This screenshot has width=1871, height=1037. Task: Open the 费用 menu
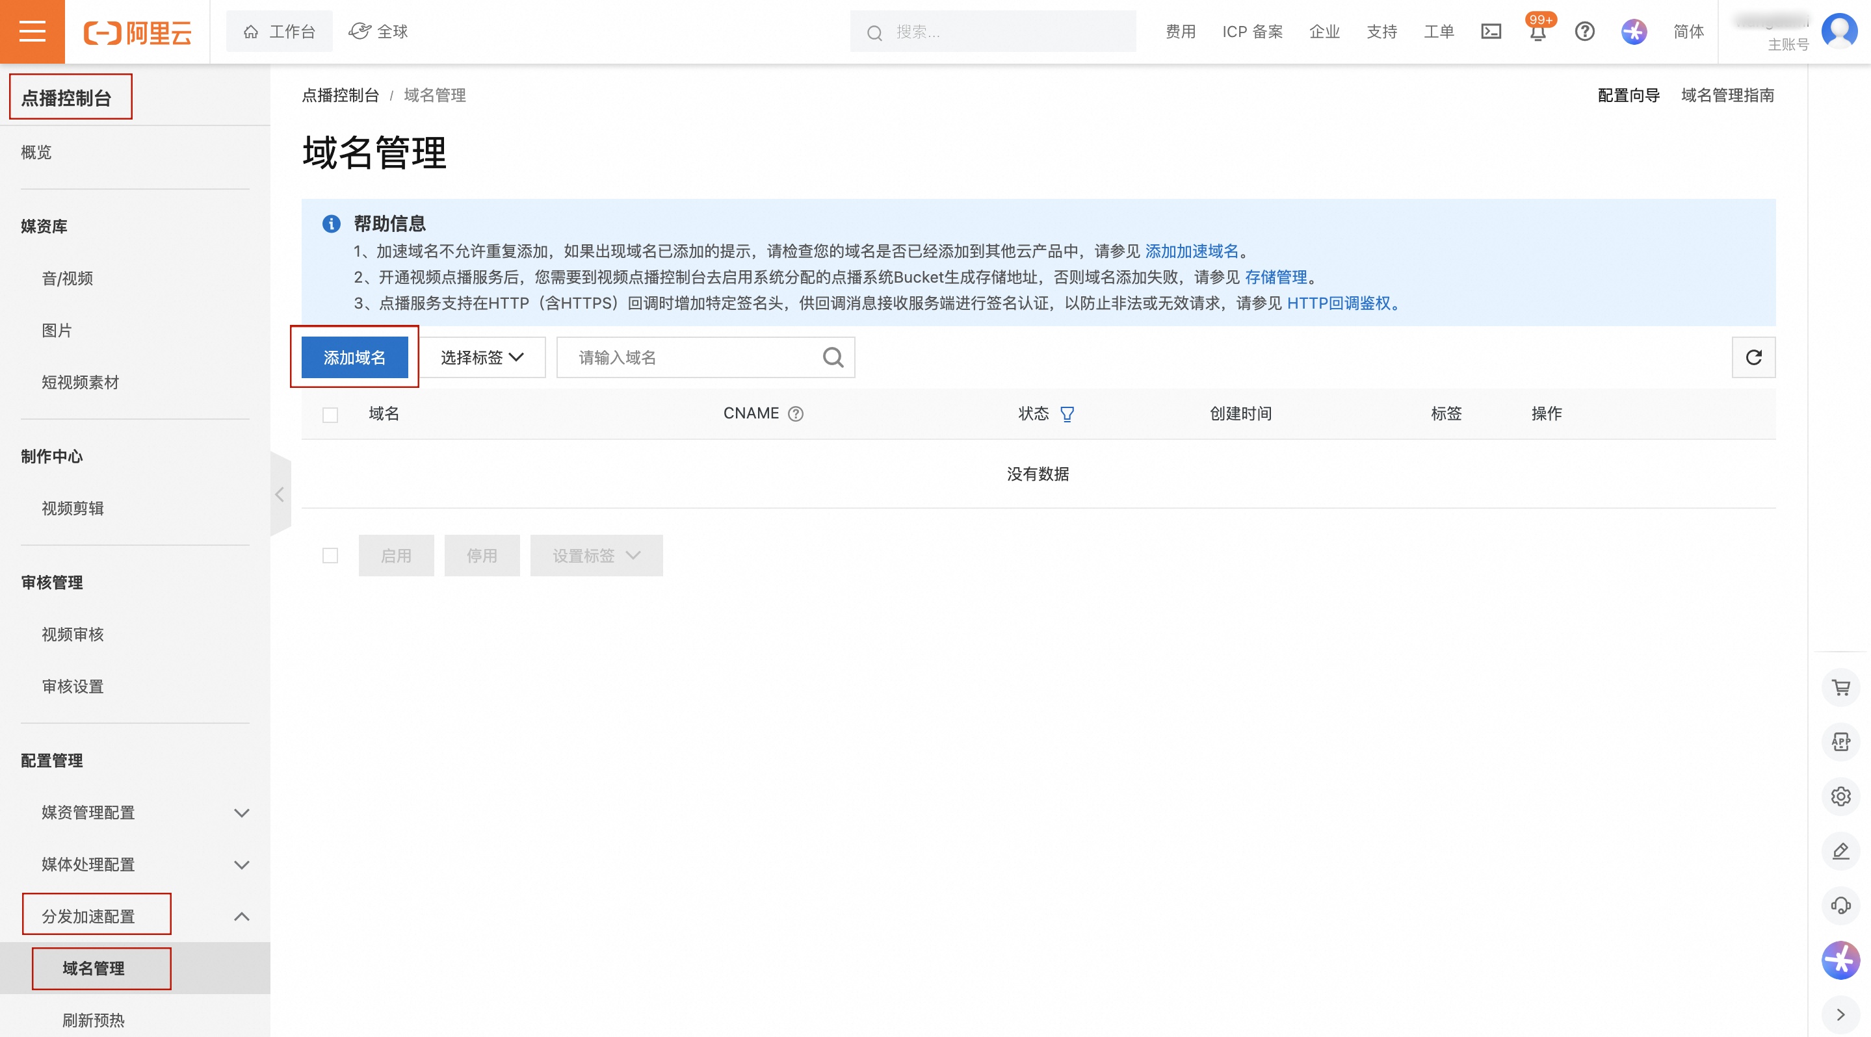point(1181,31)
